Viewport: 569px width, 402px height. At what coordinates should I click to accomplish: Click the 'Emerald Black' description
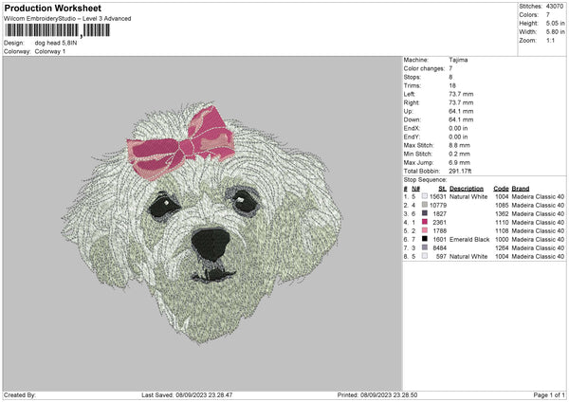469,240
